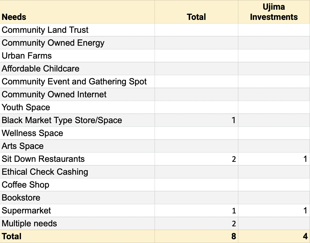Click the Affordable Childcare cell
The width and height of the screenshot is (310, 243).
click(x=40, y=69)
